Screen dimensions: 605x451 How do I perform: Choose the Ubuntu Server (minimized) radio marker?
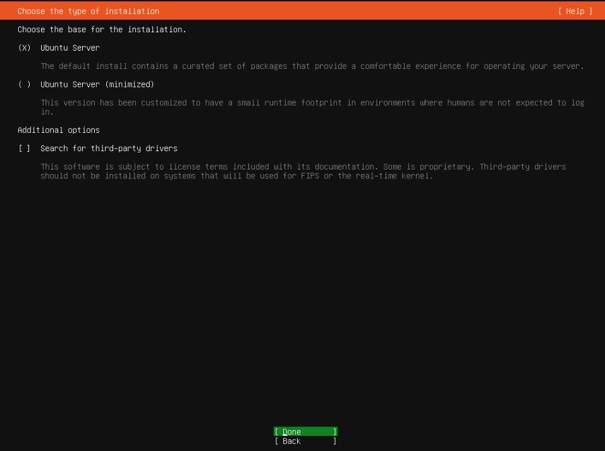click(25, 84)
